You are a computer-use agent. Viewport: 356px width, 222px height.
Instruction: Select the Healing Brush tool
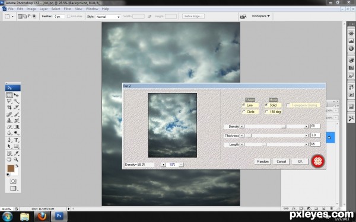point(9,114)
